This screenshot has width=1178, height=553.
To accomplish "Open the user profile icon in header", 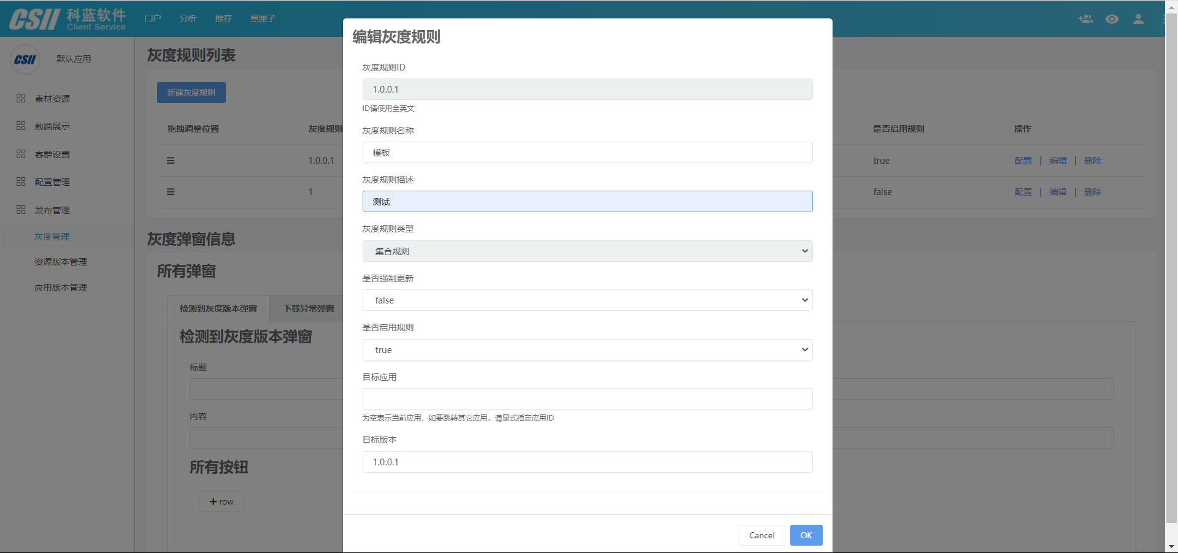I will point(1138,19).
